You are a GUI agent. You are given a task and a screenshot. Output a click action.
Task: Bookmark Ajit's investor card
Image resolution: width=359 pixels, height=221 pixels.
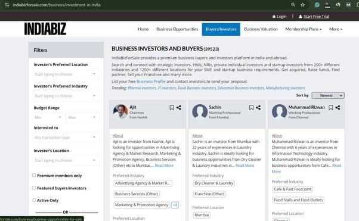tap(172, 108)
